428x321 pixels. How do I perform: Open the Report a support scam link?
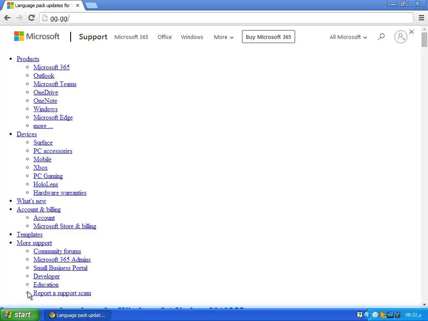tap(62, 293)
